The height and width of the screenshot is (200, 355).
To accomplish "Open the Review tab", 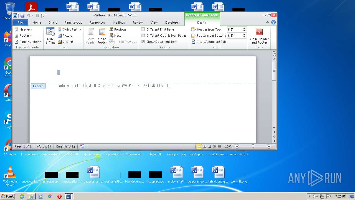I will tap(138, 22).
